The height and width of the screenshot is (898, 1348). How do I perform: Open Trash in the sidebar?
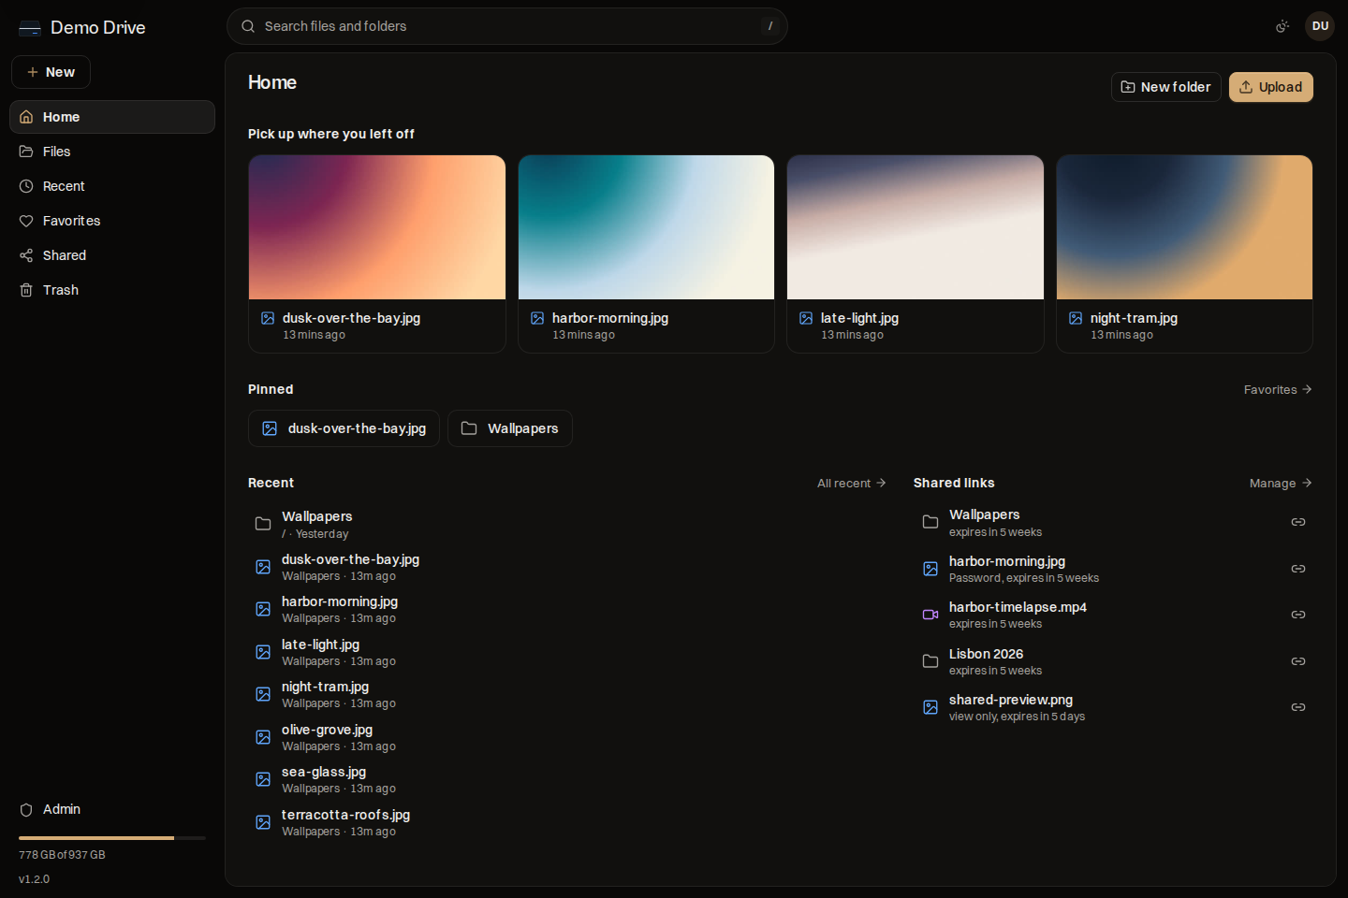click(x=112, y=290)
